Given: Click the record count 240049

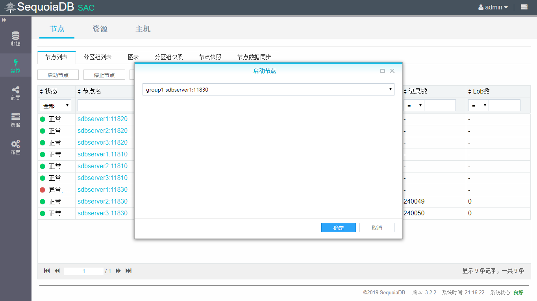Looking at the screenshot, I should click(414, 201).
